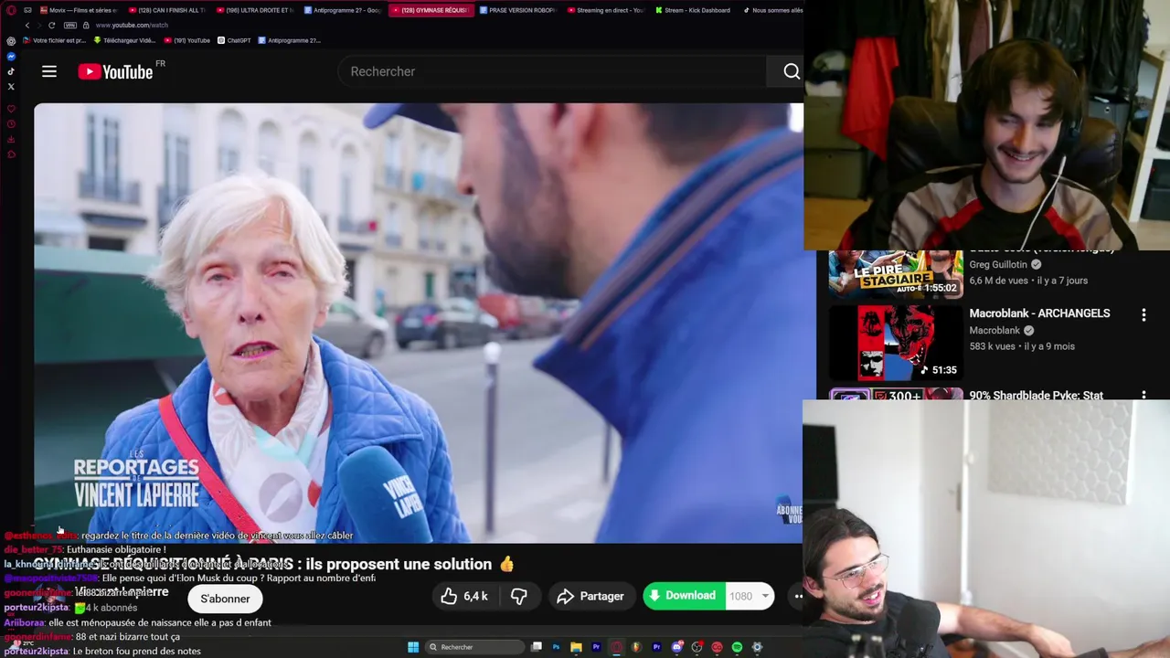This screenshot has height=658, width=1170.
Task: Click the green Download button
Action: [x=683, y=596]
